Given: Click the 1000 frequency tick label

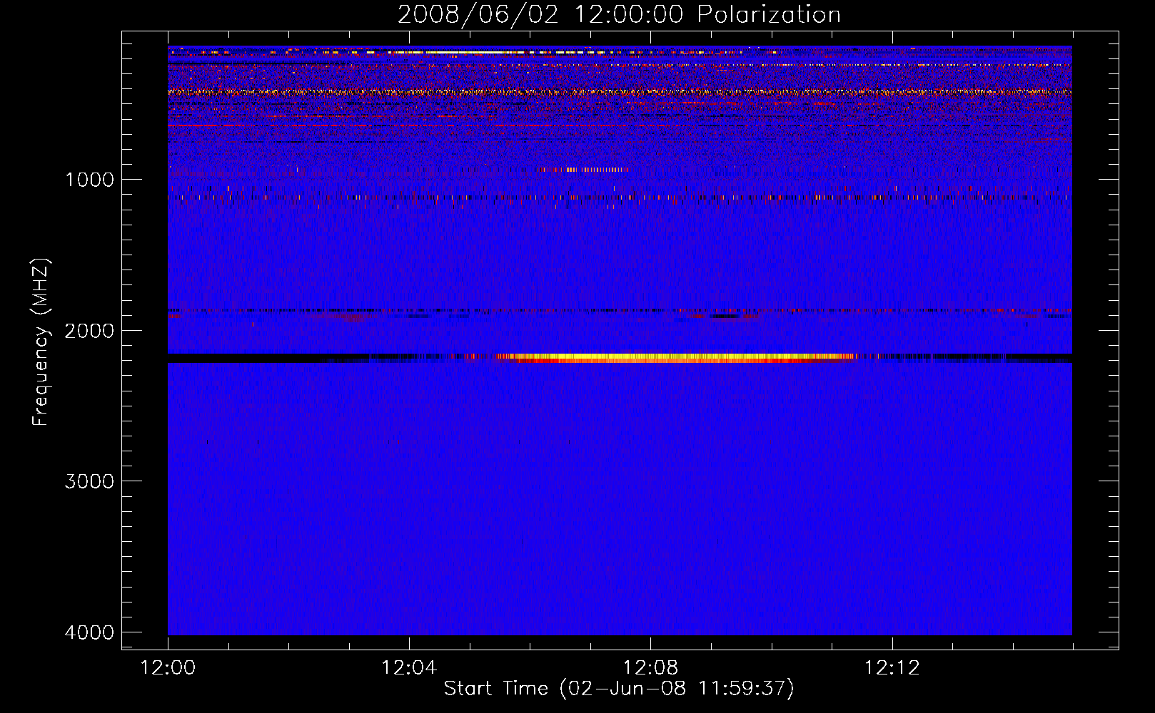Looking at the screenshot, I should (x=89, y=180).
